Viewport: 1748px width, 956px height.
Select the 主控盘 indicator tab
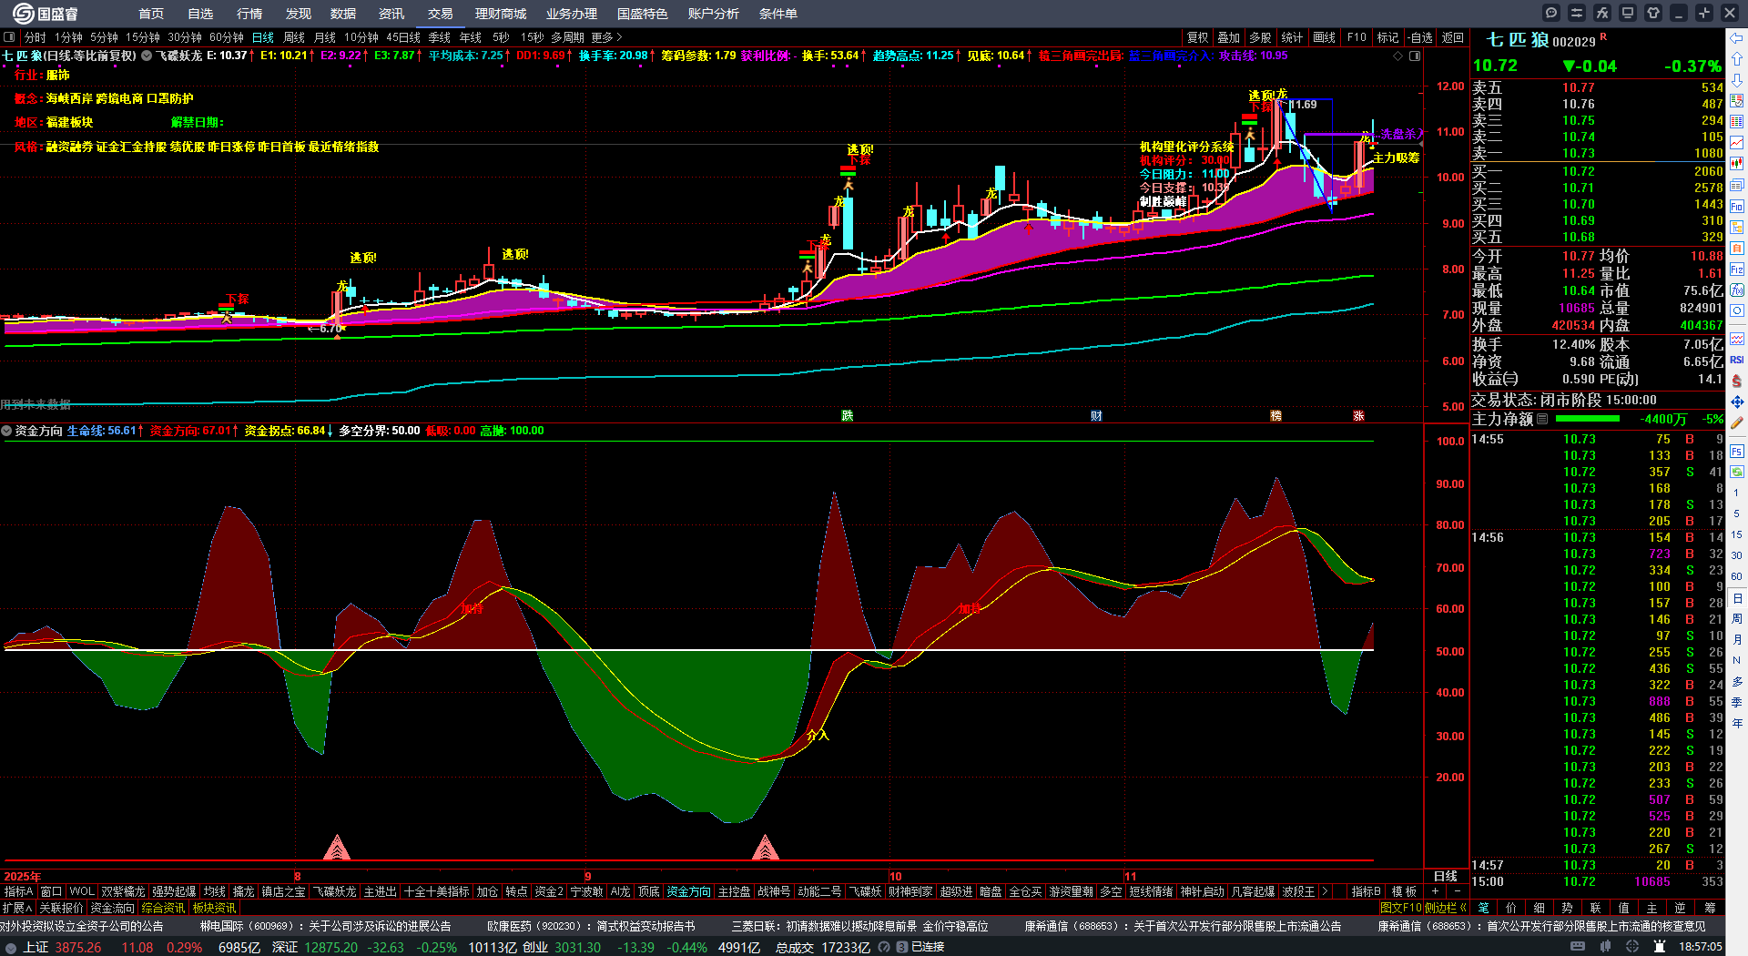tap(734, 891)
